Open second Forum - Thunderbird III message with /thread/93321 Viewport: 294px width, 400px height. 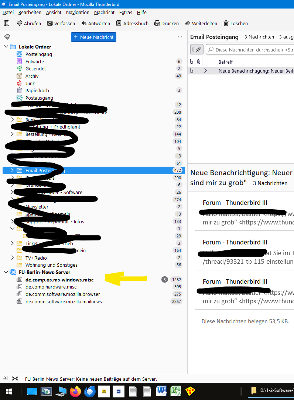pos(244,251)
